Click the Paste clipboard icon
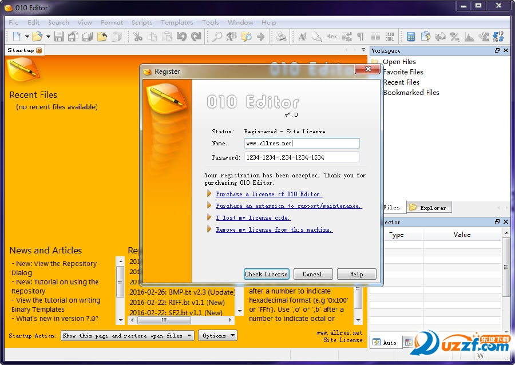The width and height of the screenshot is (515, 365). [x=167, y=37]
